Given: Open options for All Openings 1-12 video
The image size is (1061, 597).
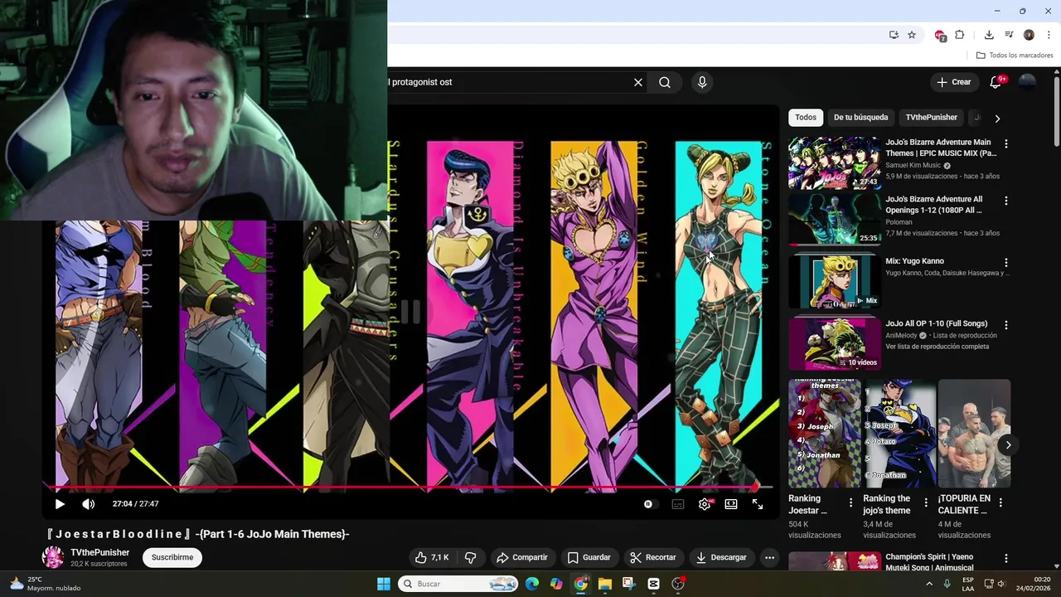Looking at the screenshot, I should coord(1006,201).
